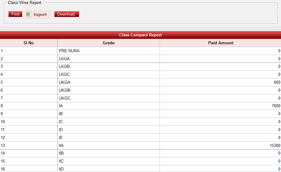This screenshot has height=172, width=281.
Task: Click the 7600 paid amount cell
Action: coord(276,106)
